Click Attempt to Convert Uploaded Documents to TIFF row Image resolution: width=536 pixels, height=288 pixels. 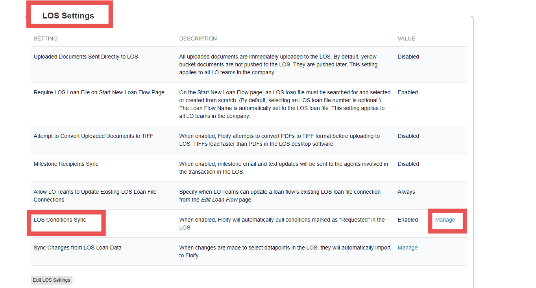coord(93,136)
